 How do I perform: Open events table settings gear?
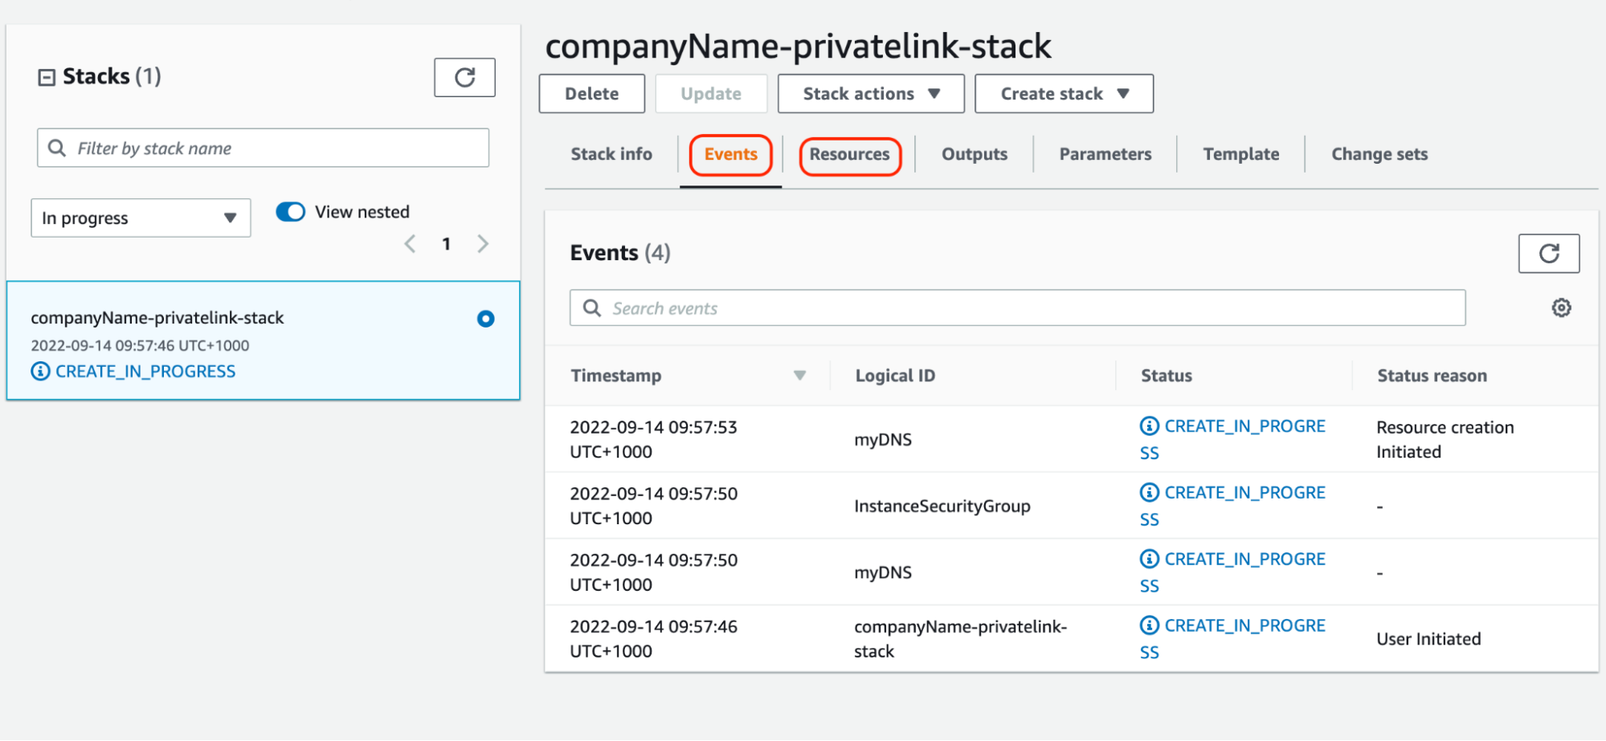click(1561, 308)
